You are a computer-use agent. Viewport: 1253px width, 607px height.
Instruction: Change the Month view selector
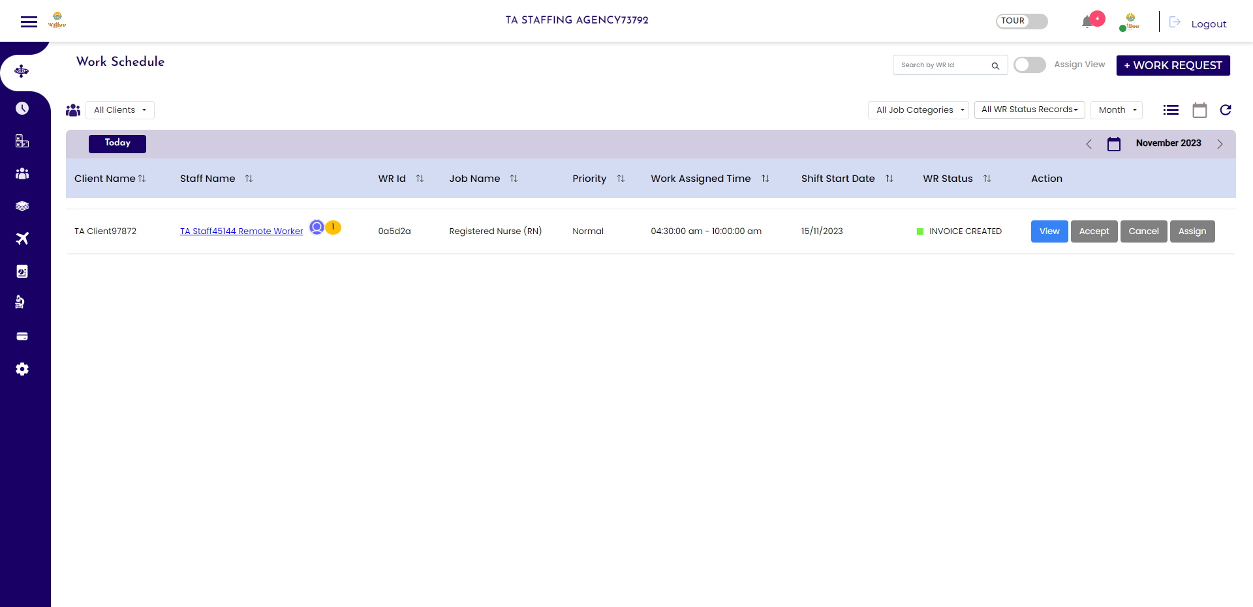[x=1116, y=110]
